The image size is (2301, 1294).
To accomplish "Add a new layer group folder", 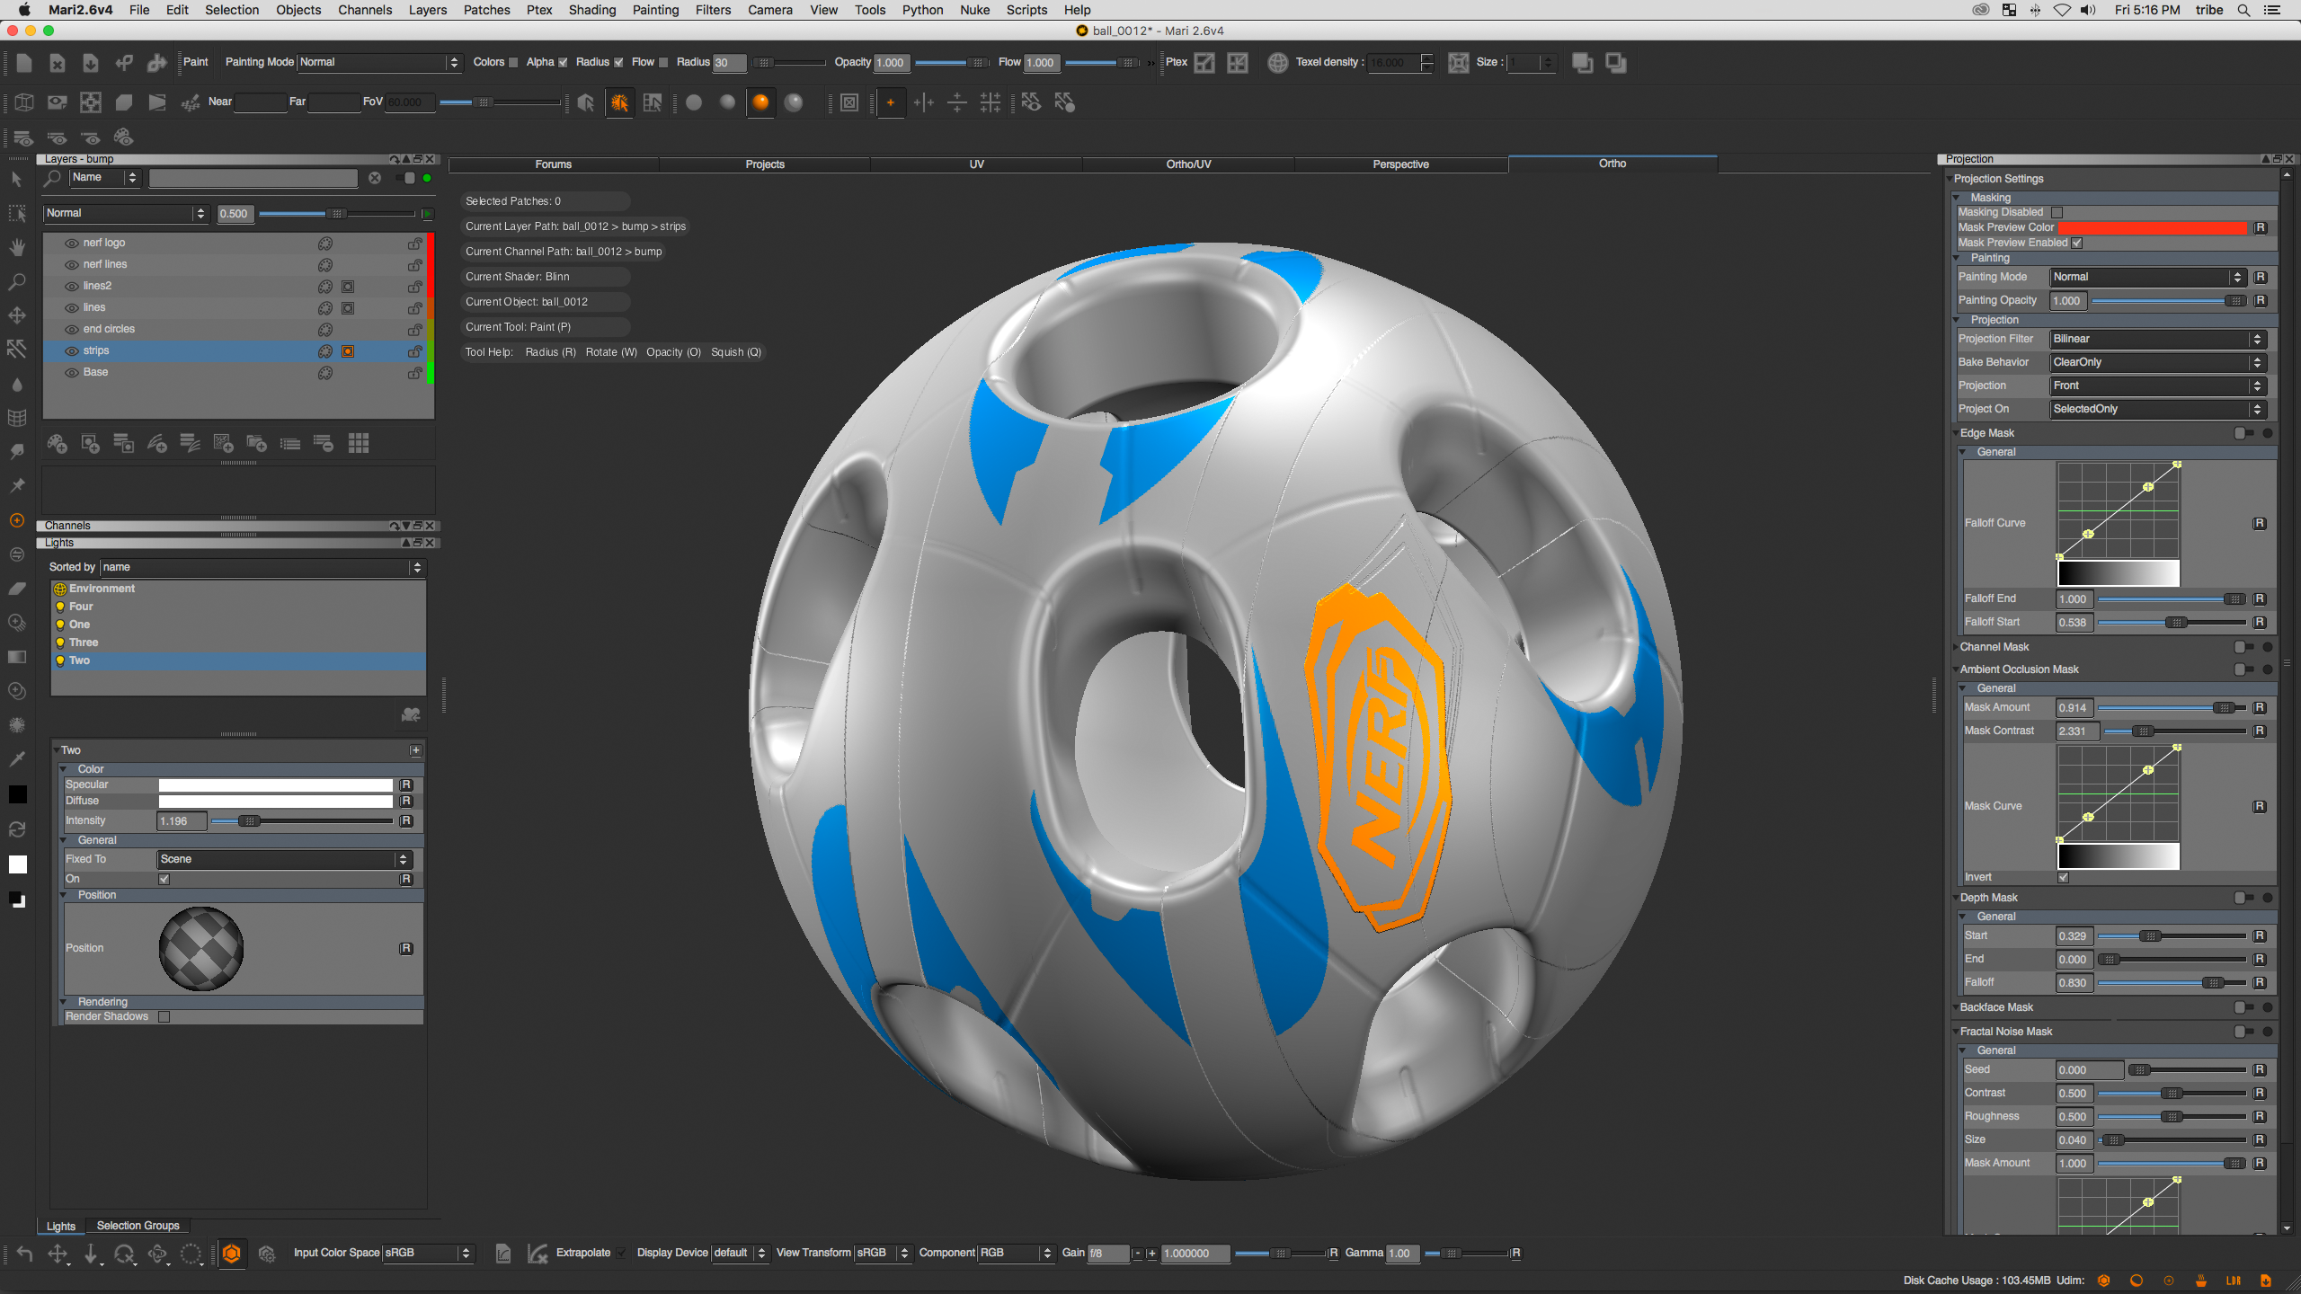I will click(x=257, y=443).
